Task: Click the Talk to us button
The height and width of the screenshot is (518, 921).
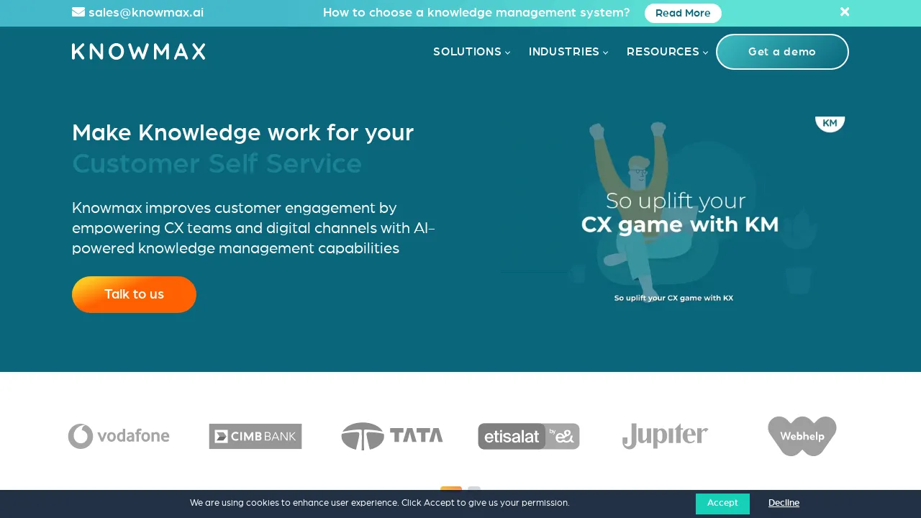Action: coord(134,294)
